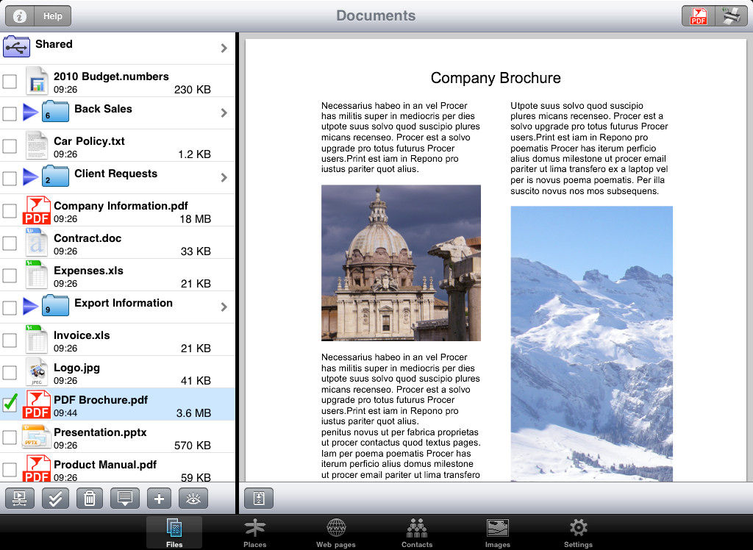Select the checkbox for Car Policy.txt
This screenshot has height=550, width=753.
10,146
